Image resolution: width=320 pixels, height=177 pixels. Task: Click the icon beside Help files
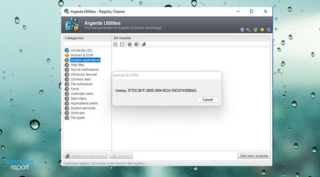67,65
